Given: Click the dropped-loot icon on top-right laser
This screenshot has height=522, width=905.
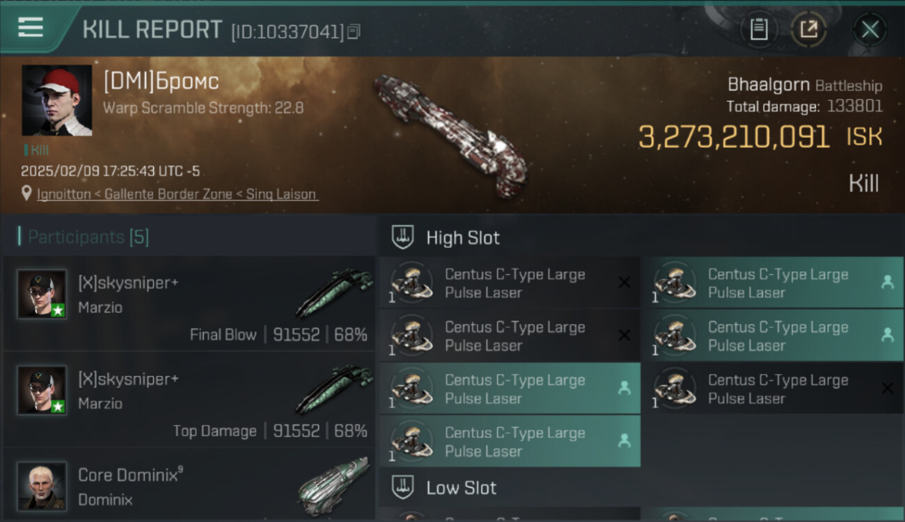Looking at the screenshot, I should coord(887,282).
